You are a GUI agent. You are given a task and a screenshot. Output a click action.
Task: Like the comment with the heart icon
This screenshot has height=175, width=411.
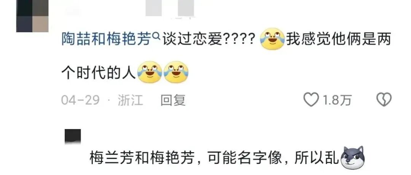[x=311, y=100]
